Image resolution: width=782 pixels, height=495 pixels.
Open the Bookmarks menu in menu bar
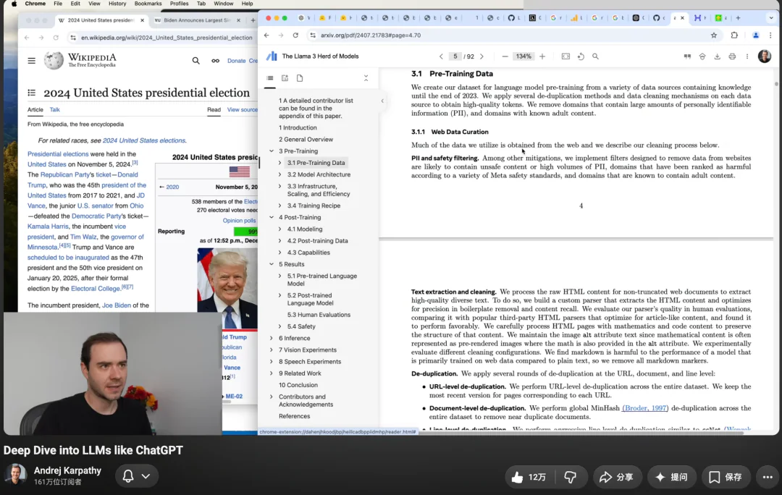click(148, 4)
